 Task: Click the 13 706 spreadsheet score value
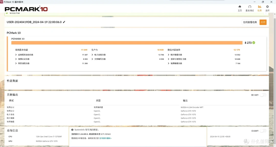coord(161,55)
